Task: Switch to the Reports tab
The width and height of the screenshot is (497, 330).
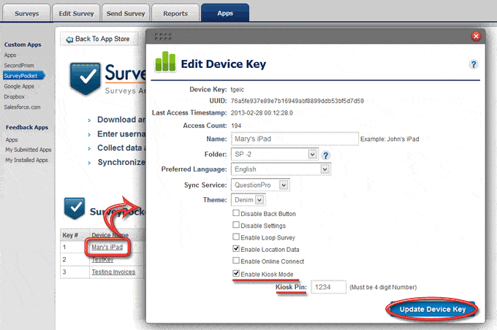Action: click(175, 12)
